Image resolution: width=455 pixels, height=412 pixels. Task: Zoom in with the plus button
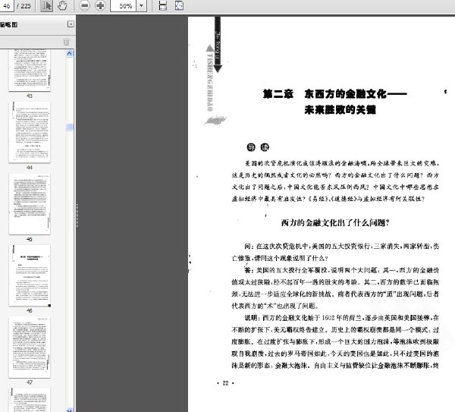[100, 6]
